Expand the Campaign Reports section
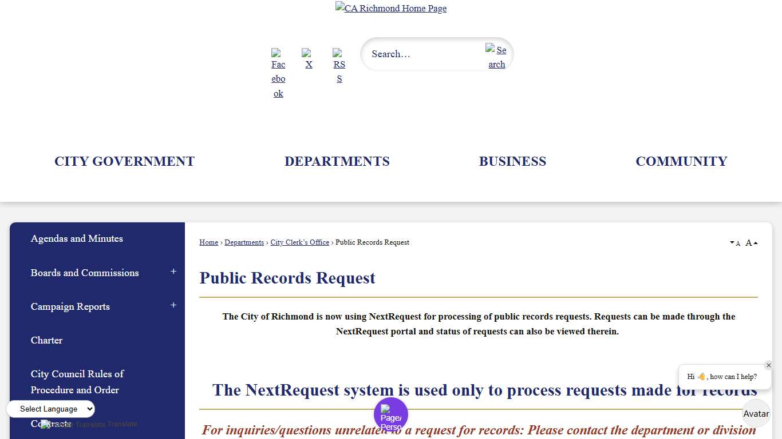The image size is (782, 439). [173, 306]
